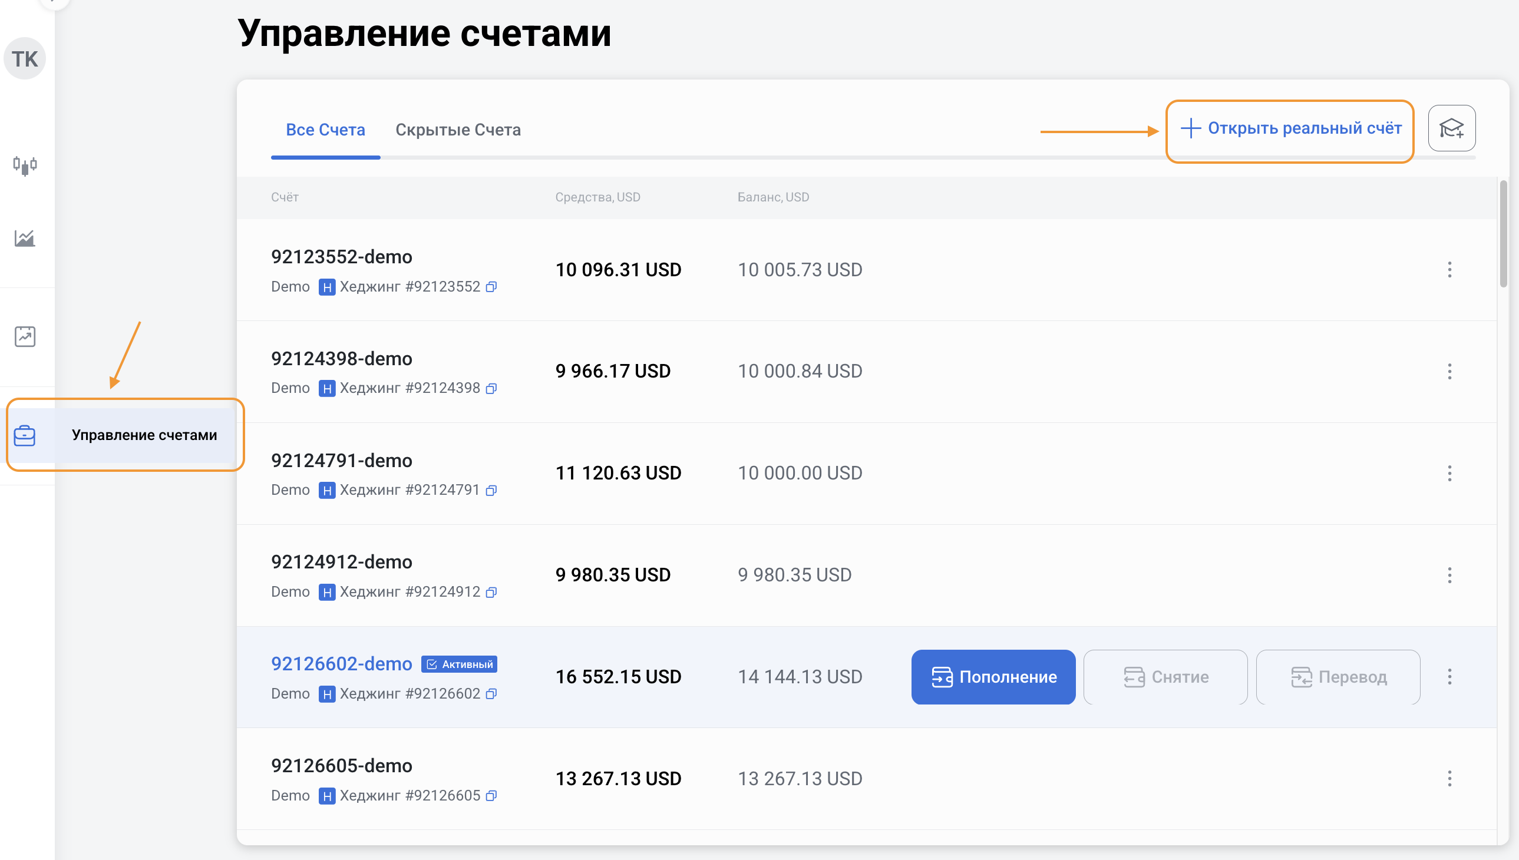Switch to the Скрытые Счета tab
The image size is (1519, 860).
(458, 130)
